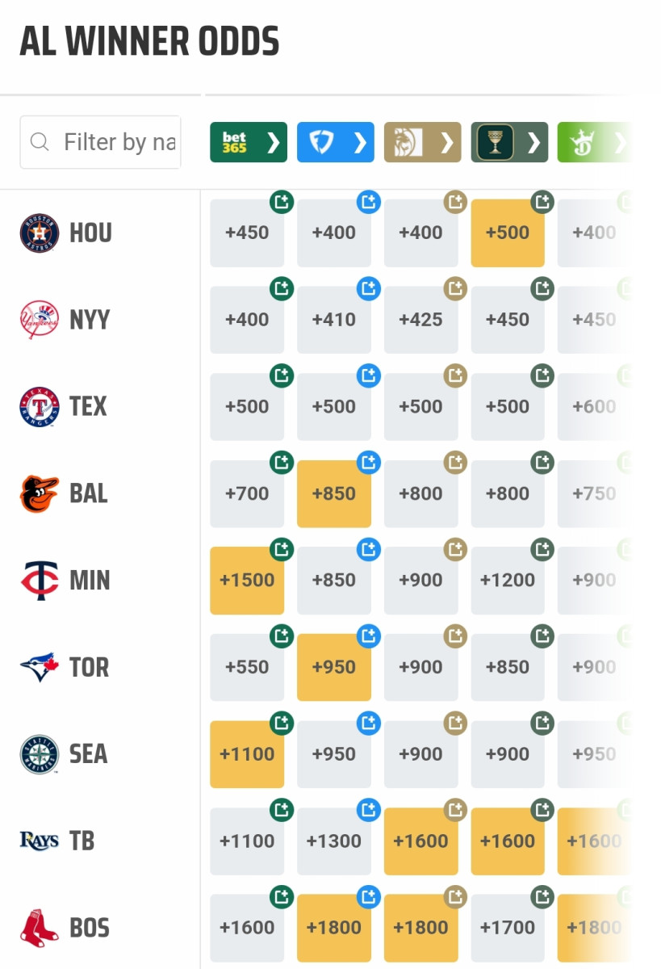Open the FanDuel sportsbook column header
The image size is (661, 969).
[335, 143]
